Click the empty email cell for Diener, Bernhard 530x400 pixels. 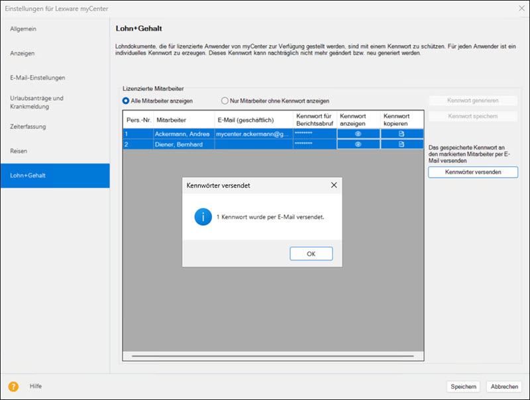point(254,144)
